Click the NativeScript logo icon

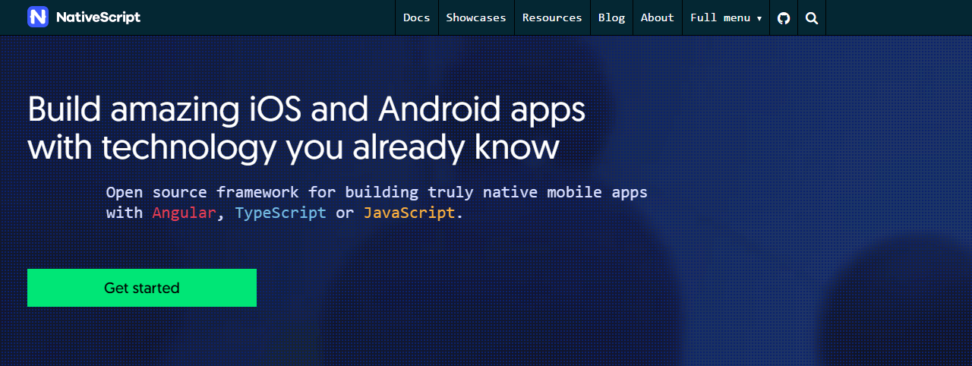click(x=38, y=17)
